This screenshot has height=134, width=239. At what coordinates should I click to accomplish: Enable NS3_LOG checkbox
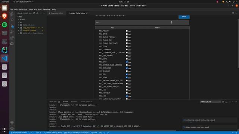127,90
